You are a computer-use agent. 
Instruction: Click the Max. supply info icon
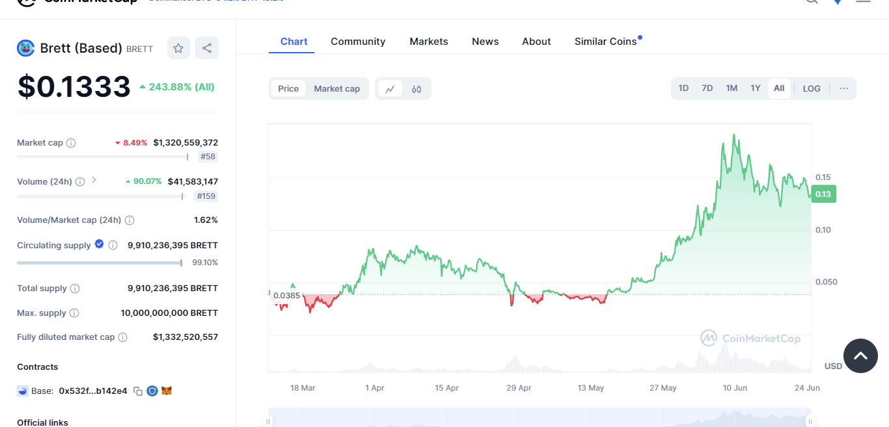[74, 313]
